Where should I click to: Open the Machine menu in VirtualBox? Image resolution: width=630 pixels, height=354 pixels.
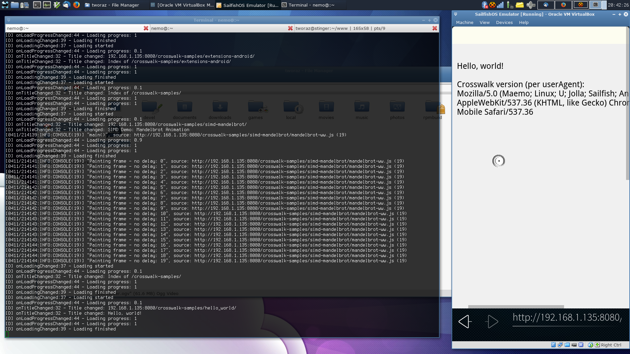point(464,23)
